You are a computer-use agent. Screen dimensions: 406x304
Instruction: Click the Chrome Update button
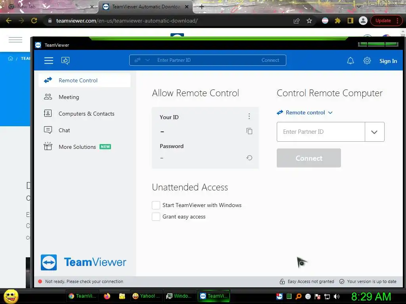point(383,21)
